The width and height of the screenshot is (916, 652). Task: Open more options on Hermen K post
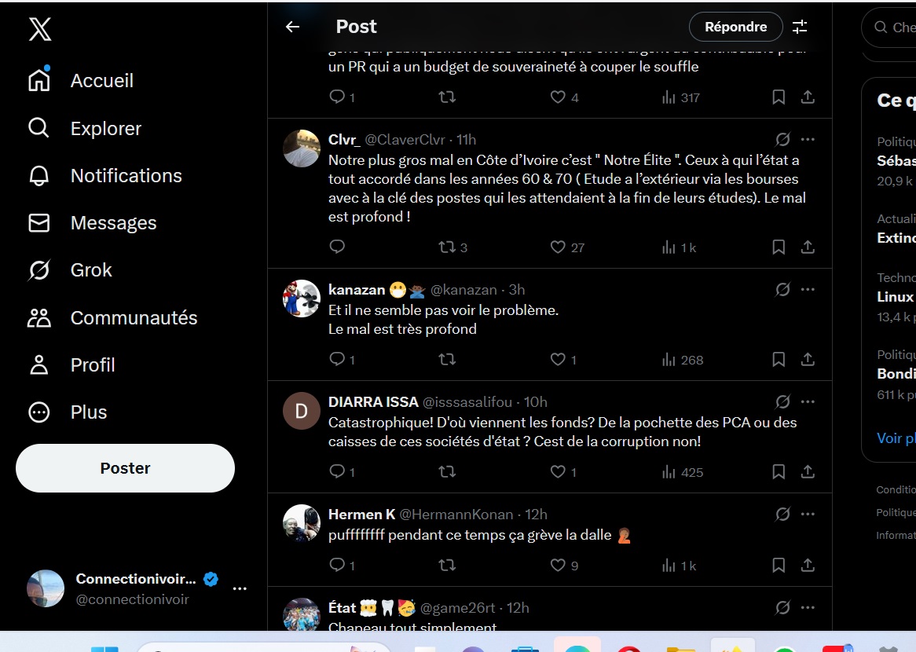click(x=808, y=515)
